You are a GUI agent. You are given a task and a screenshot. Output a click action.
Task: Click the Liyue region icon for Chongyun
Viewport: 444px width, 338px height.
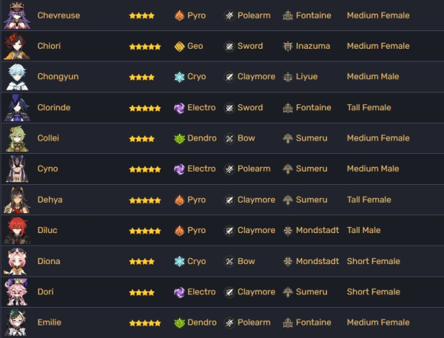click(x=288, y=77)
